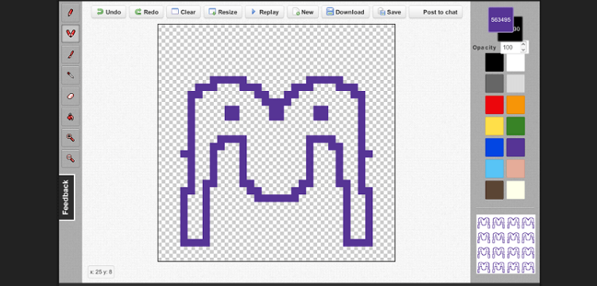This screenshot has width=597, height=286.
Task: Select the brush tool in the sidebar
Action: click(x=71, y=54)
